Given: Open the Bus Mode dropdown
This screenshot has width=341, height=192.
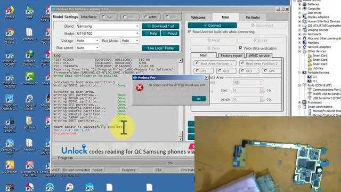Looking at the screenshot, I should point(130,41).
